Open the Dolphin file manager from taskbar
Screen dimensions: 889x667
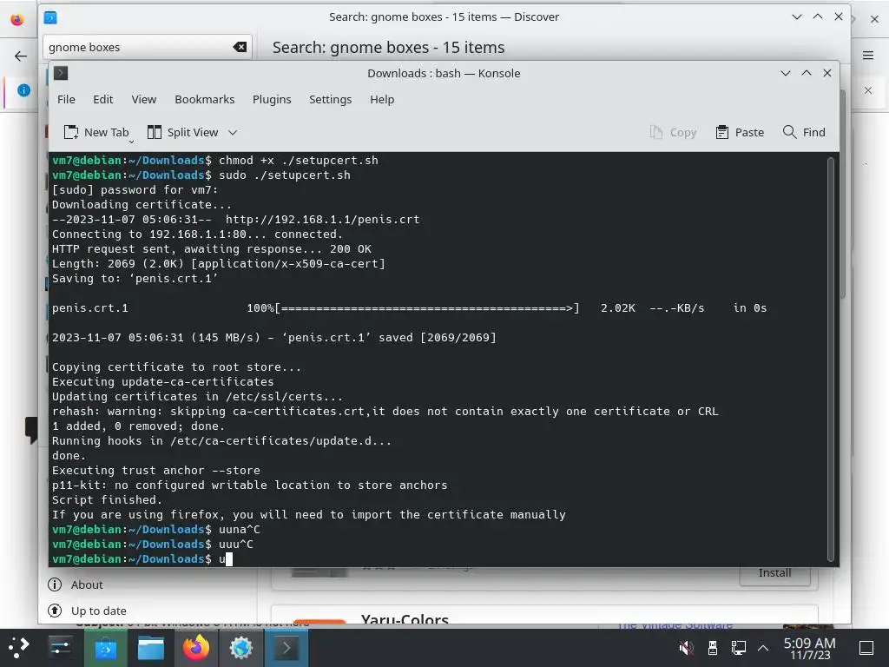coord(151,648)
